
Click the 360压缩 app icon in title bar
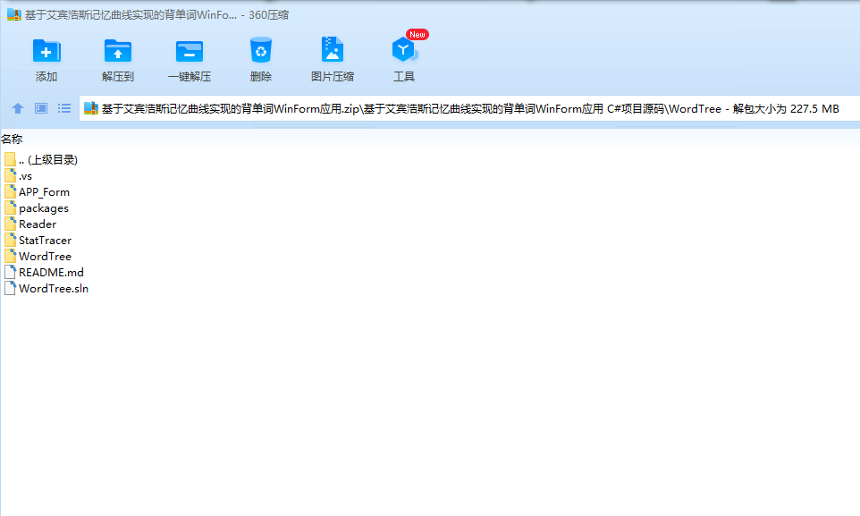[13, 15]
